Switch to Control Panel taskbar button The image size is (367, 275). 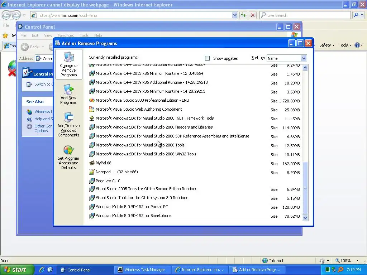pyautogui.click(x=86, y=270)
